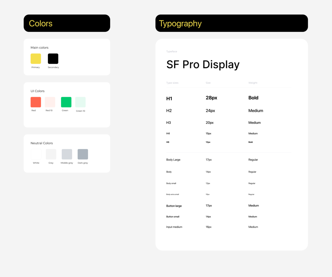Screen dimensions: 332x277
Task: Click the 'Green 10' swatch caption
Action: tap(81, 111)
